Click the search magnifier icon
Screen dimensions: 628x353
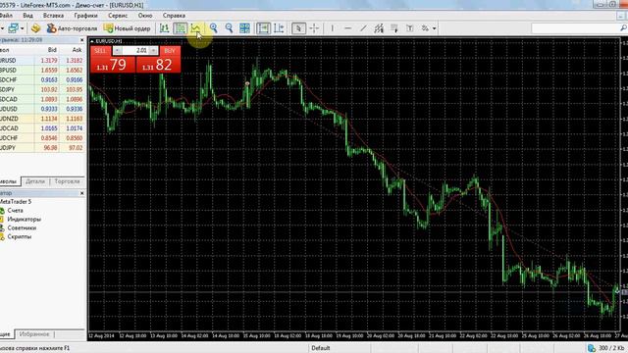point(624,28)
